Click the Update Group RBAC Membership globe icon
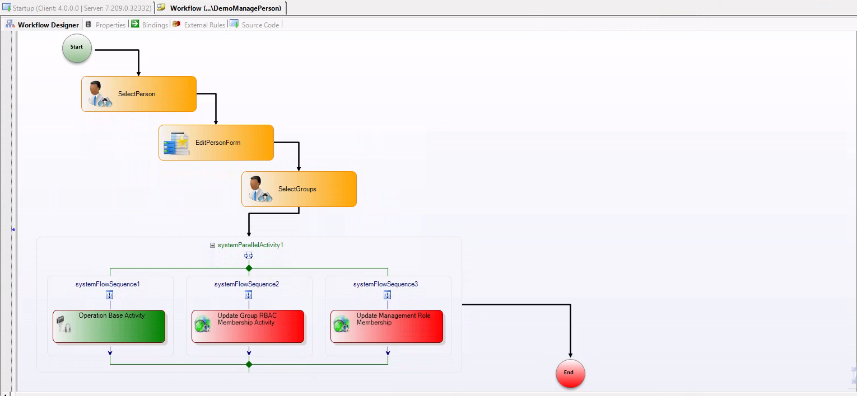Screen dimensions: 857x396 coord(202,324)
